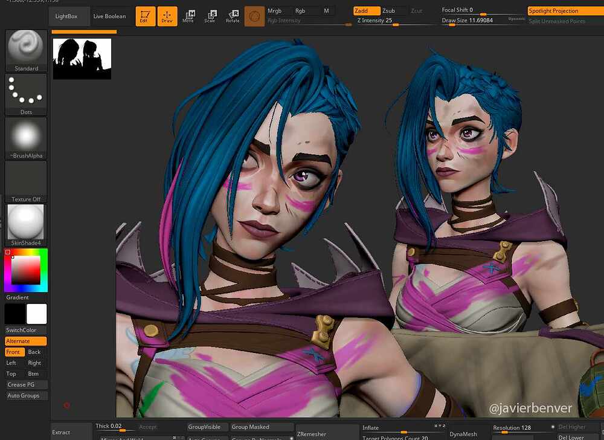
Task: Enable Mrgb paint mode
Action: 275,10
